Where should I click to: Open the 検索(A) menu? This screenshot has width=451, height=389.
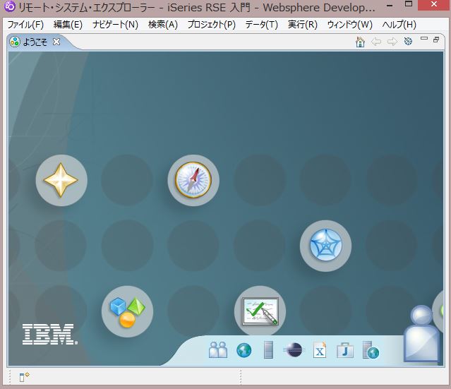click(x=163, y=25)
